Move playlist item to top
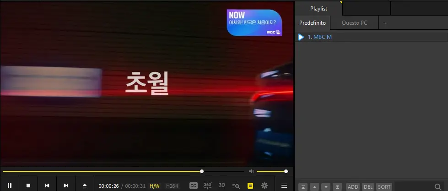Viewport: 448px width, 191px height. pyautogui.click(x=303, y=187)
